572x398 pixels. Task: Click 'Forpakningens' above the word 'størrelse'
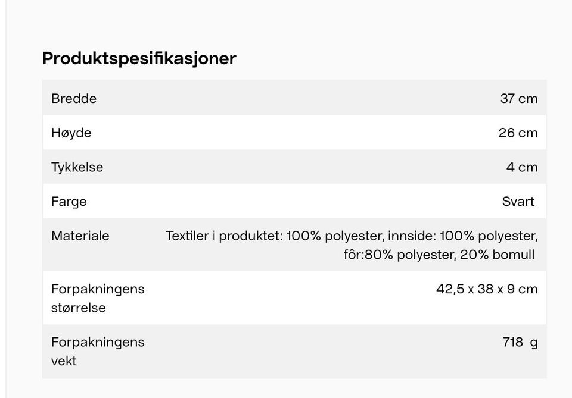pos(98,289)
